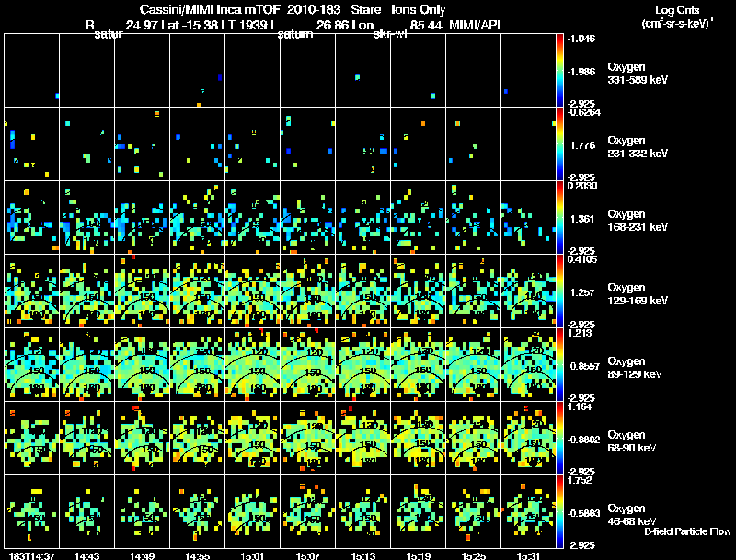
Task: Select the Oxygen 168-231 keV color scale
Action: (560, 217)
